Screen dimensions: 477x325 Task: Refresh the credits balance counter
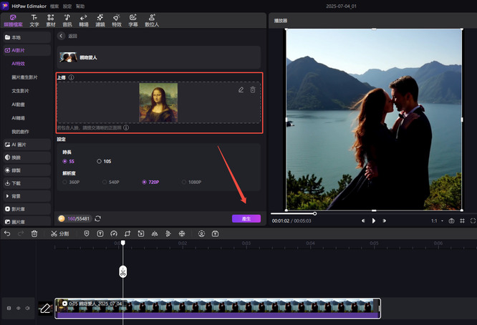(x=97, y=218)
